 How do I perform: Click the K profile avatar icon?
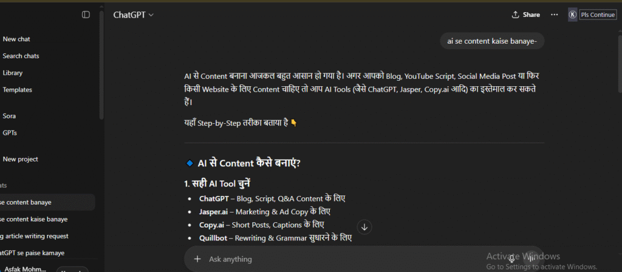[x=572, y=15]
